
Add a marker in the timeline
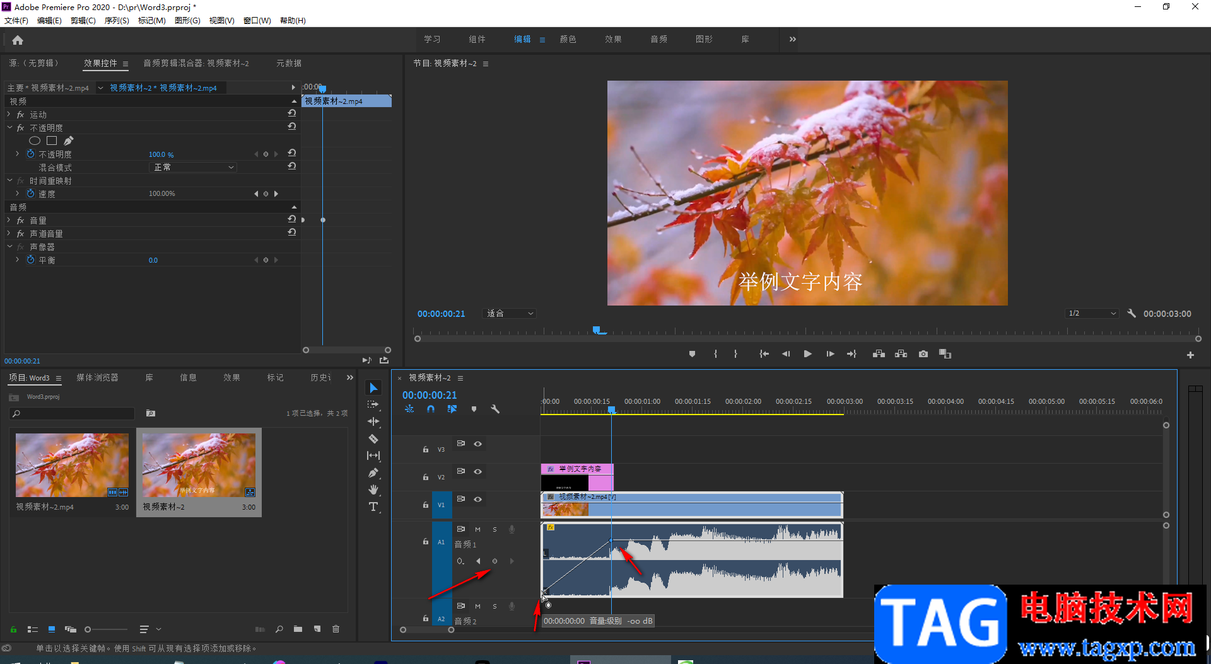pyautogui.click(x=474, y=409)
